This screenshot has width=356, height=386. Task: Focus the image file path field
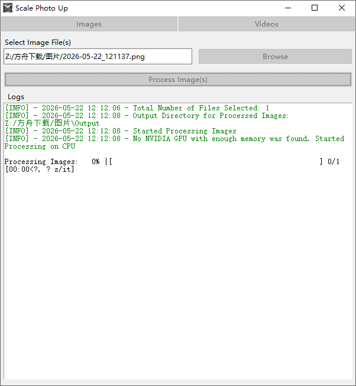pyautogui.click(x=98, y=57)
